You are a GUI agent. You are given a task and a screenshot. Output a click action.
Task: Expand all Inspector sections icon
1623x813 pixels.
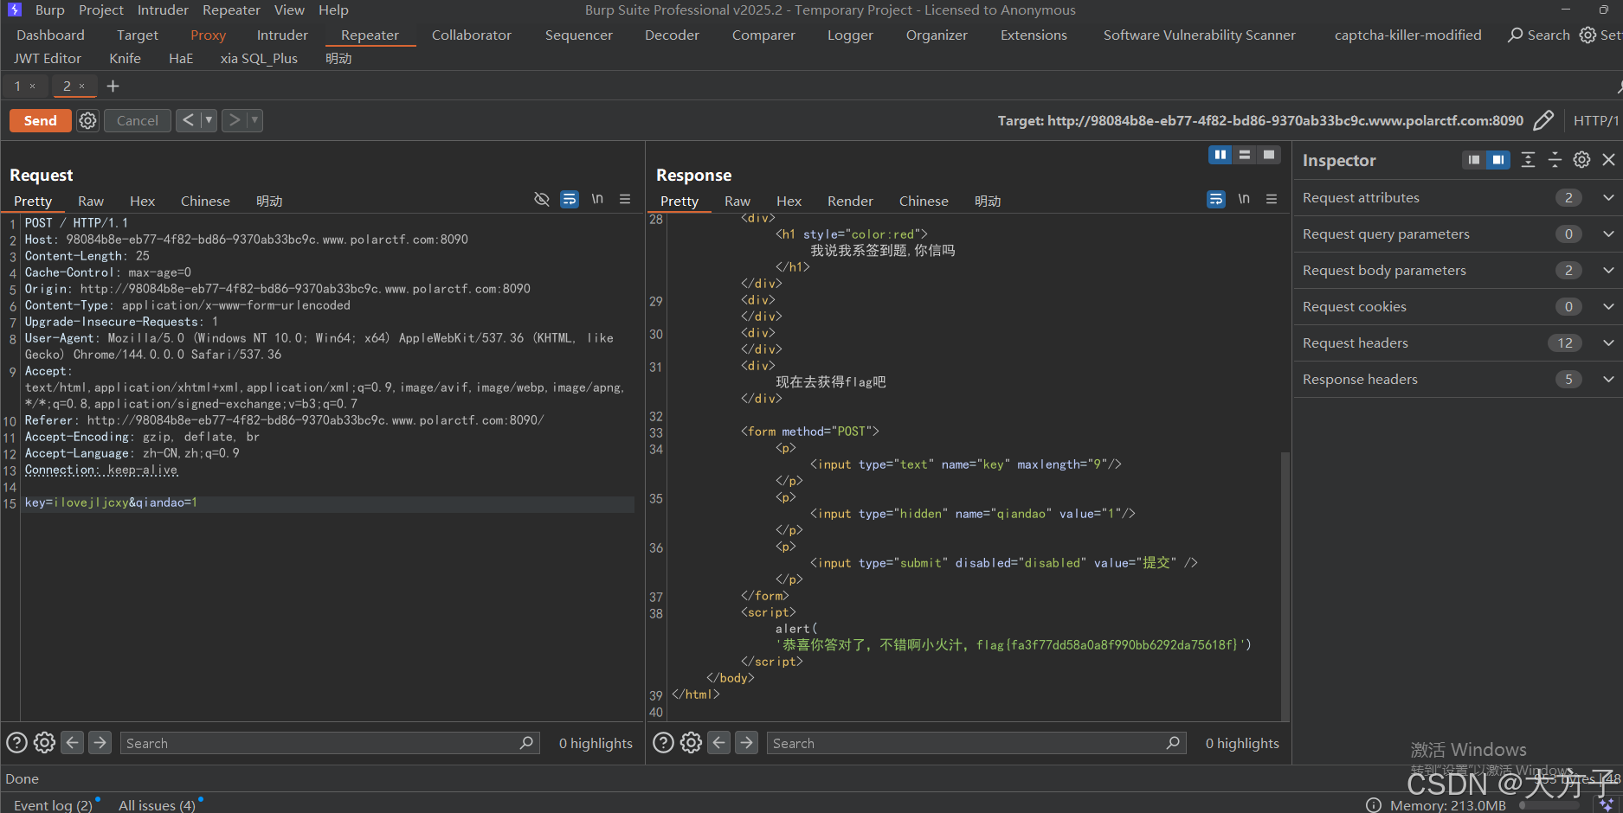pyautogui.click(x=1528, y=160)
